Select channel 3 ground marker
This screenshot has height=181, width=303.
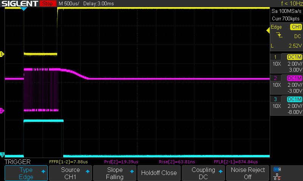[x=2, y=155]
